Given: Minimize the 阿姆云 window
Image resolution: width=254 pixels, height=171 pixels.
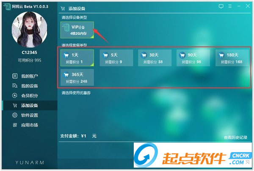Looking at the screenshot, I should (239, 6).
